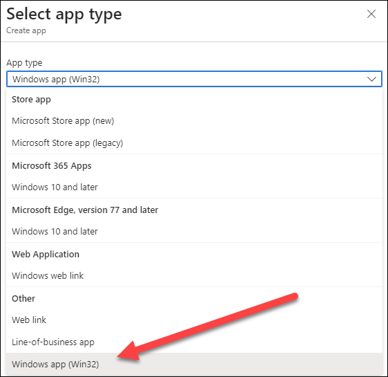Open the App type dropdown box
The width and height of the screenshot is (388, 377).
tap(194, 79)
